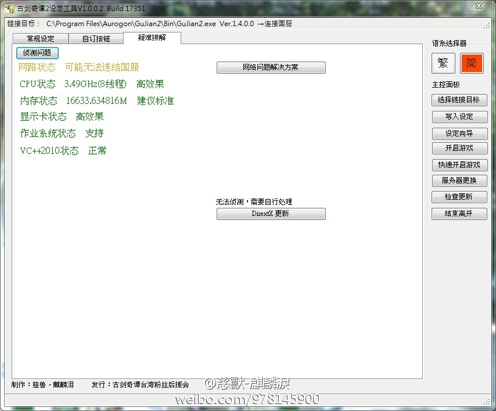This screenshot has height=411, width=496.
Task: Click 检查更新 to check updates
Action: [x=459, y=197]
